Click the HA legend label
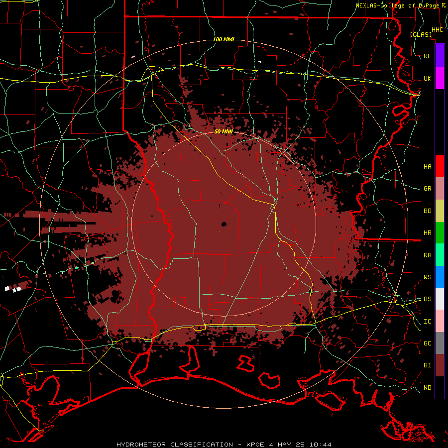 (x=427, y=167)
